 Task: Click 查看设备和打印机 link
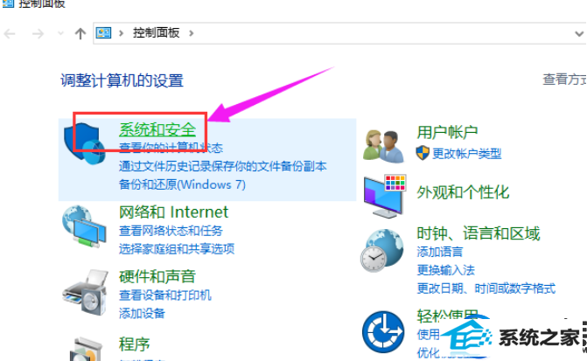coord(165,295)
